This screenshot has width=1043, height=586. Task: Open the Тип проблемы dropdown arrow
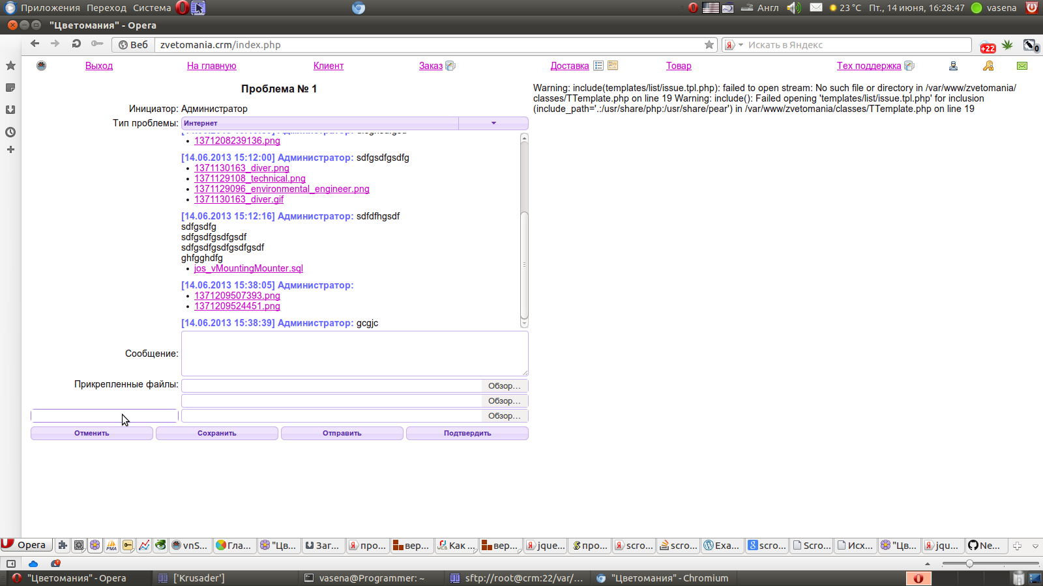tap(493, 123)
